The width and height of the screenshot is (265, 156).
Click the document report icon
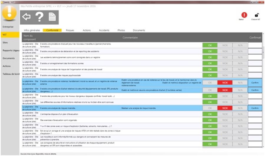[x=52, y=17]
